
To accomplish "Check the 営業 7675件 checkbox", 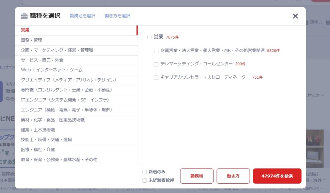I will point(149,37).
